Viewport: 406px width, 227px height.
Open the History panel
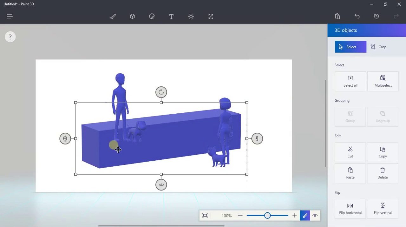point(377,16)
